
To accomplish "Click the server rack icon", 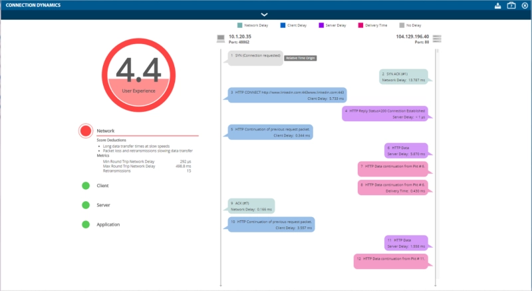I will click(x=437, y=38).
